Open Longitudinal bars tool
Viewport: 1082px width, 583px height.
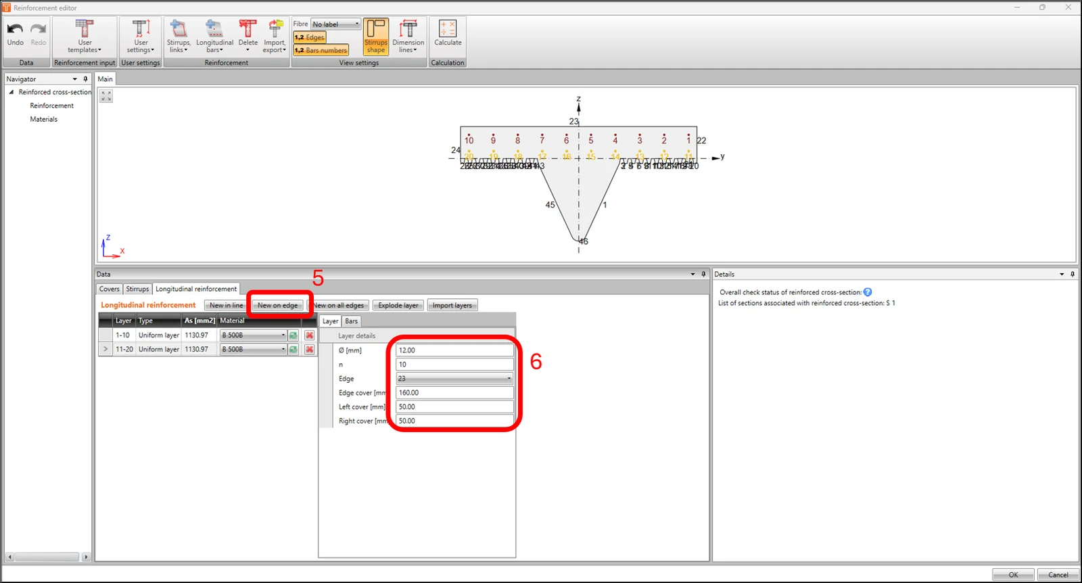click(214, 37)
